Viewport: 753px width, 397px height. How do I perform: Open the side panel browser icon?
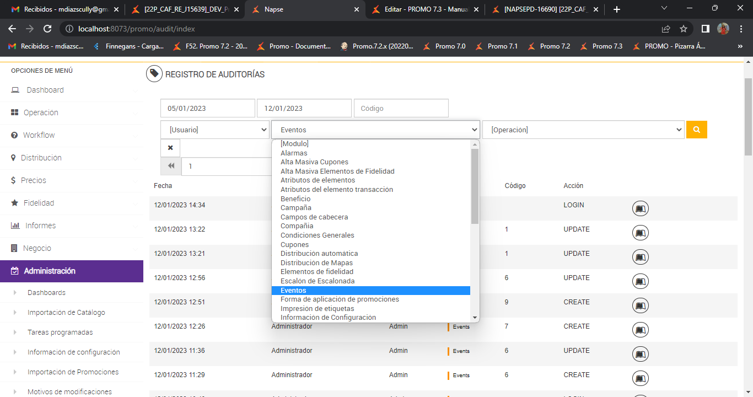[x=705, y=29]
